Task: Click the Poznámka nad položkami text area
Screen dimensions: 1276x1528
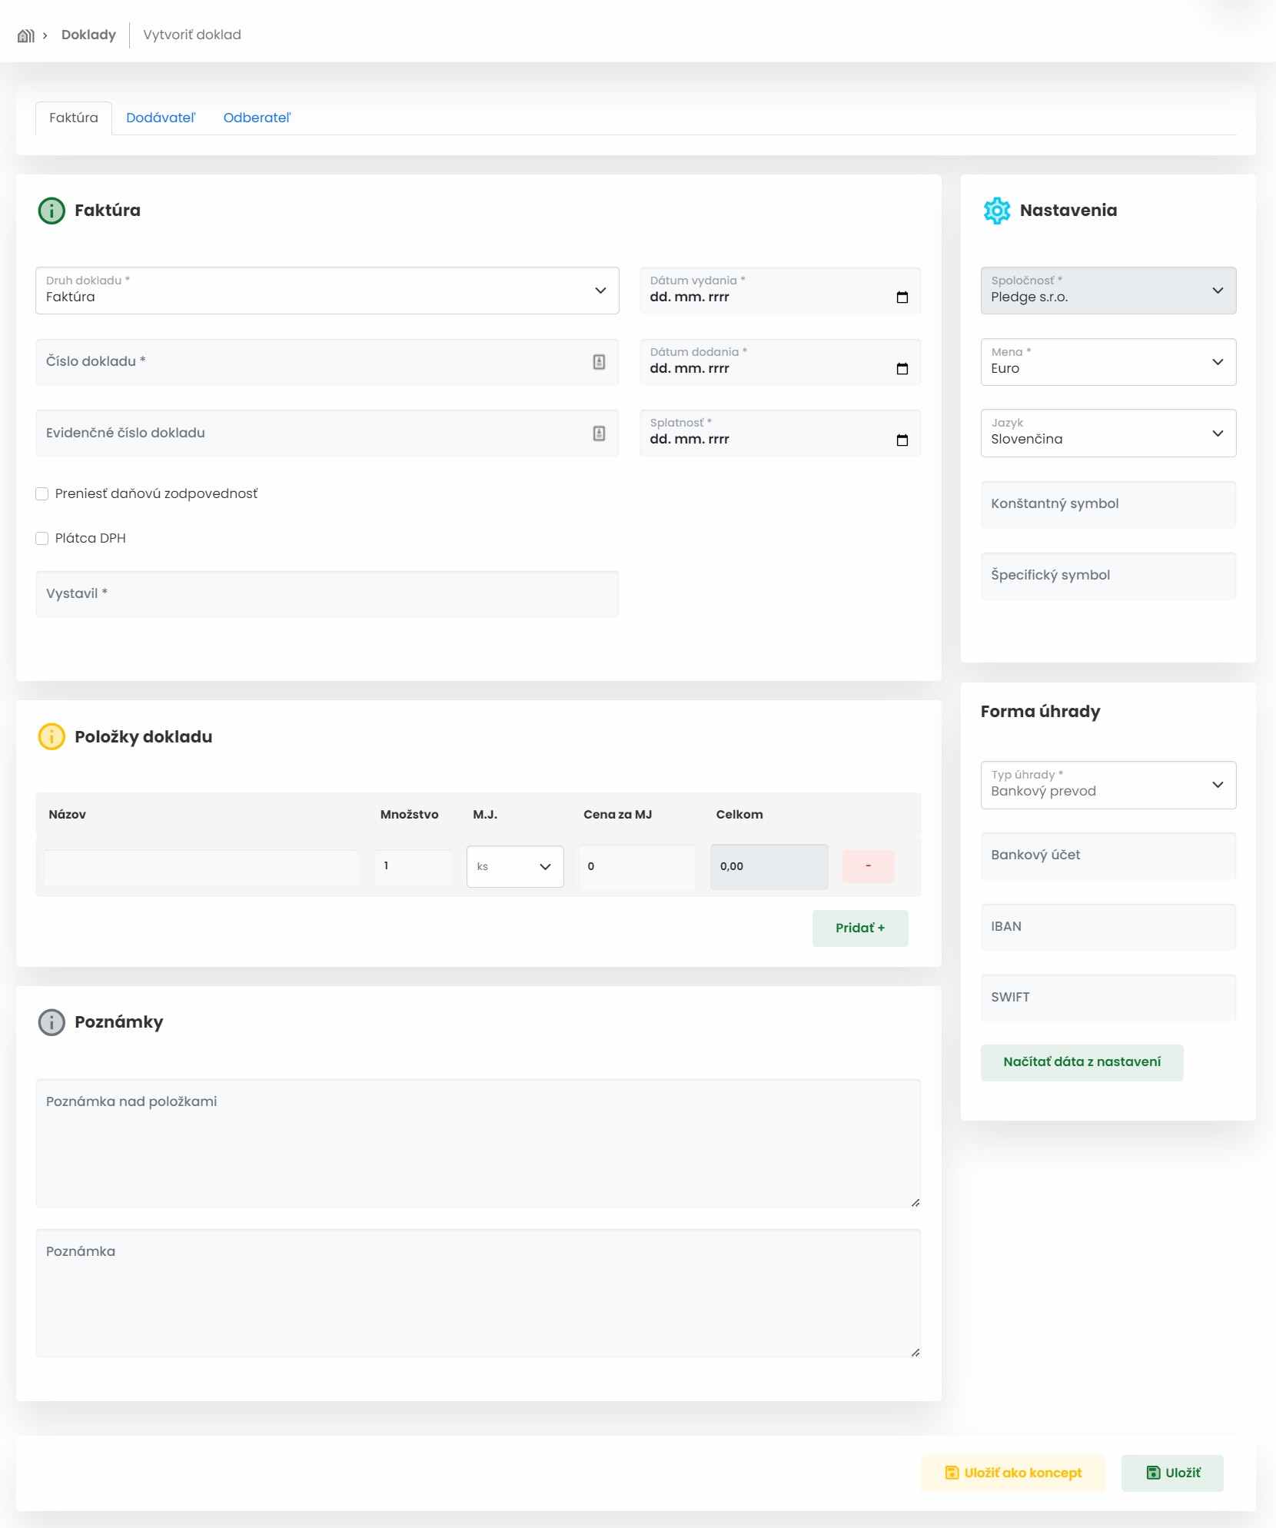Action: coord(478,1144)
